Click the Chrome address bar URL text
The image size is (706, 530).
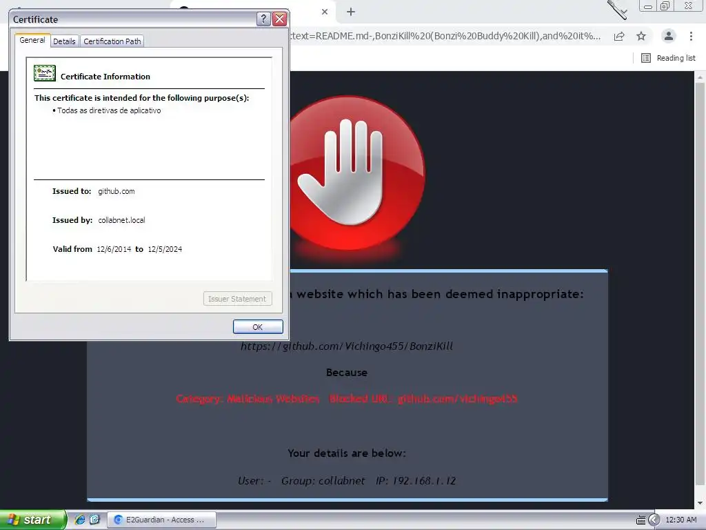[445, 36]
